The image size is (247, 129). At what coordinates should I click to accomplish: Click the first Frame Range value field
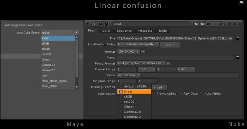tap(127, 69)
